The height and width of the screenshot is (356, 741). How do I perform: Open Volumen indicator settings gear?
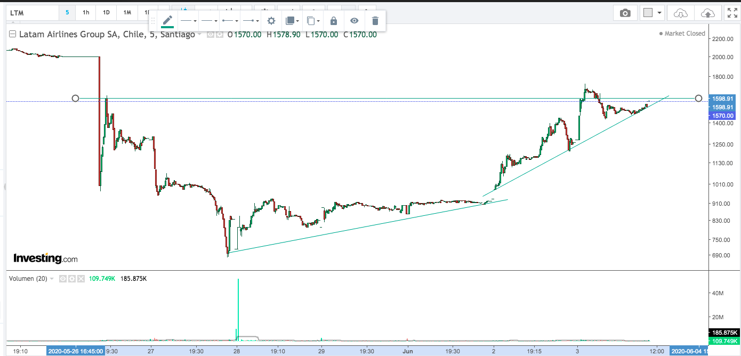(72, 279)
